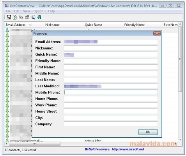The height and width of the screenshot is (156, 186).
Task: Click the vertical scrollbar thumb
Action: (180, 59)
